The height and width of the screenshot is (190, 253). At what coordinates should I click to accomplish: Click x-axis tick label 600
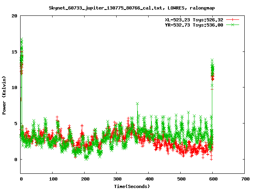pos(213,179)
